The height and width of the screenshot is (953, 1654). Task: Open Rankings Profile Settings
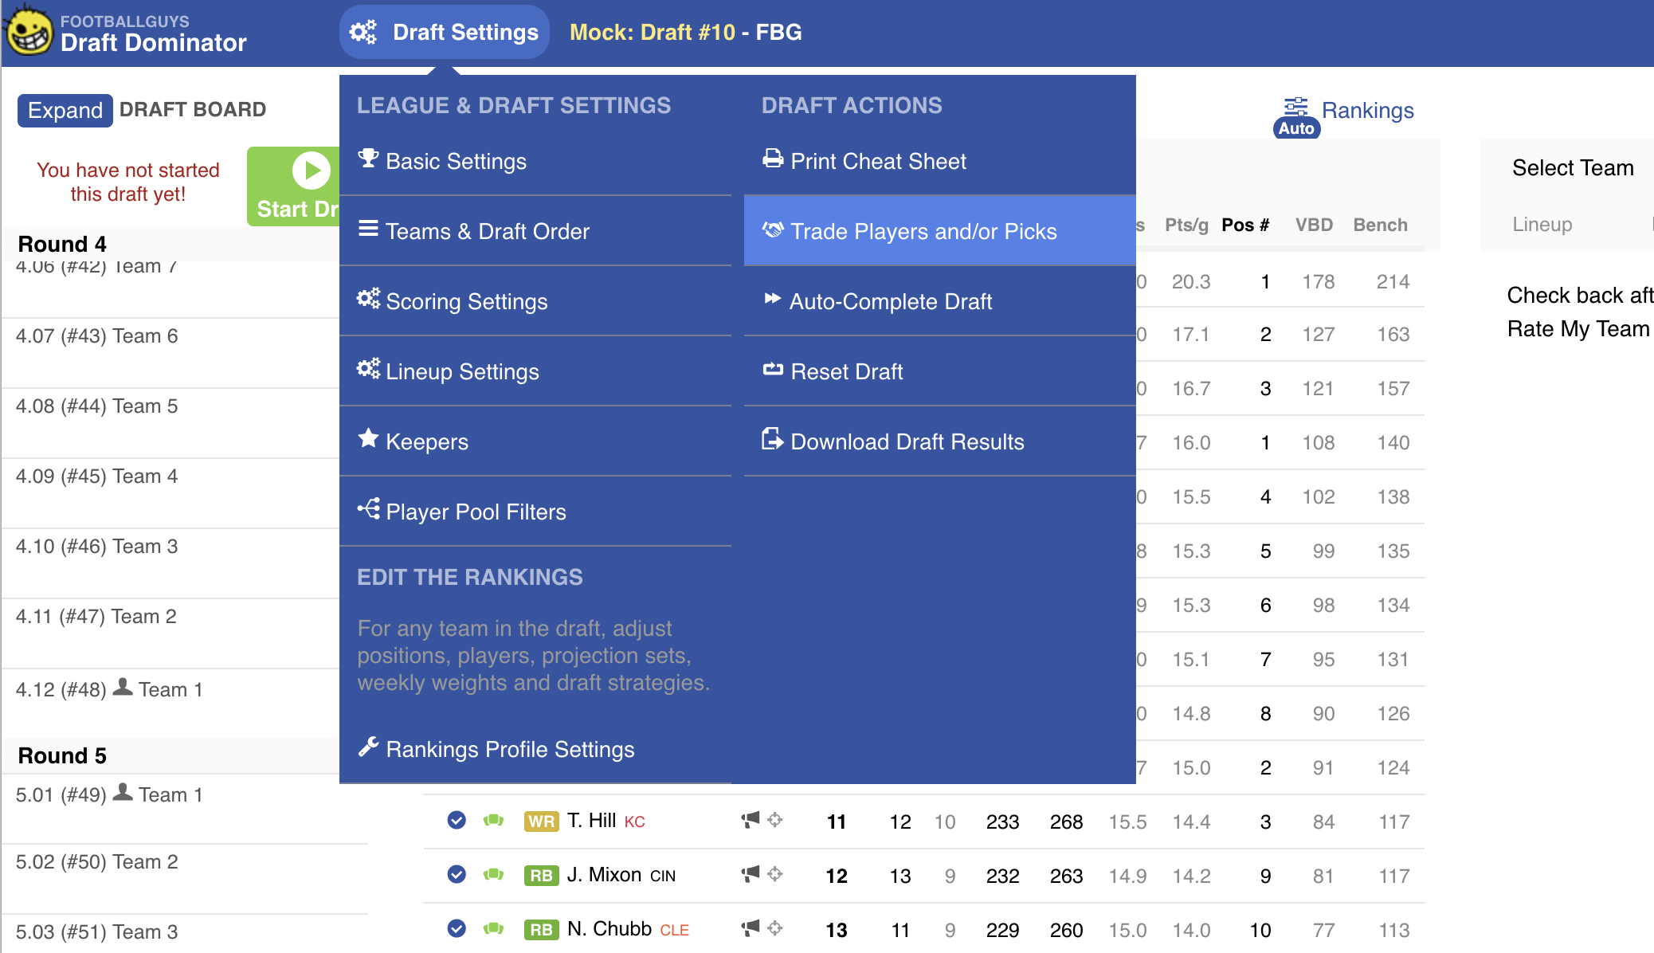point(509,749)
